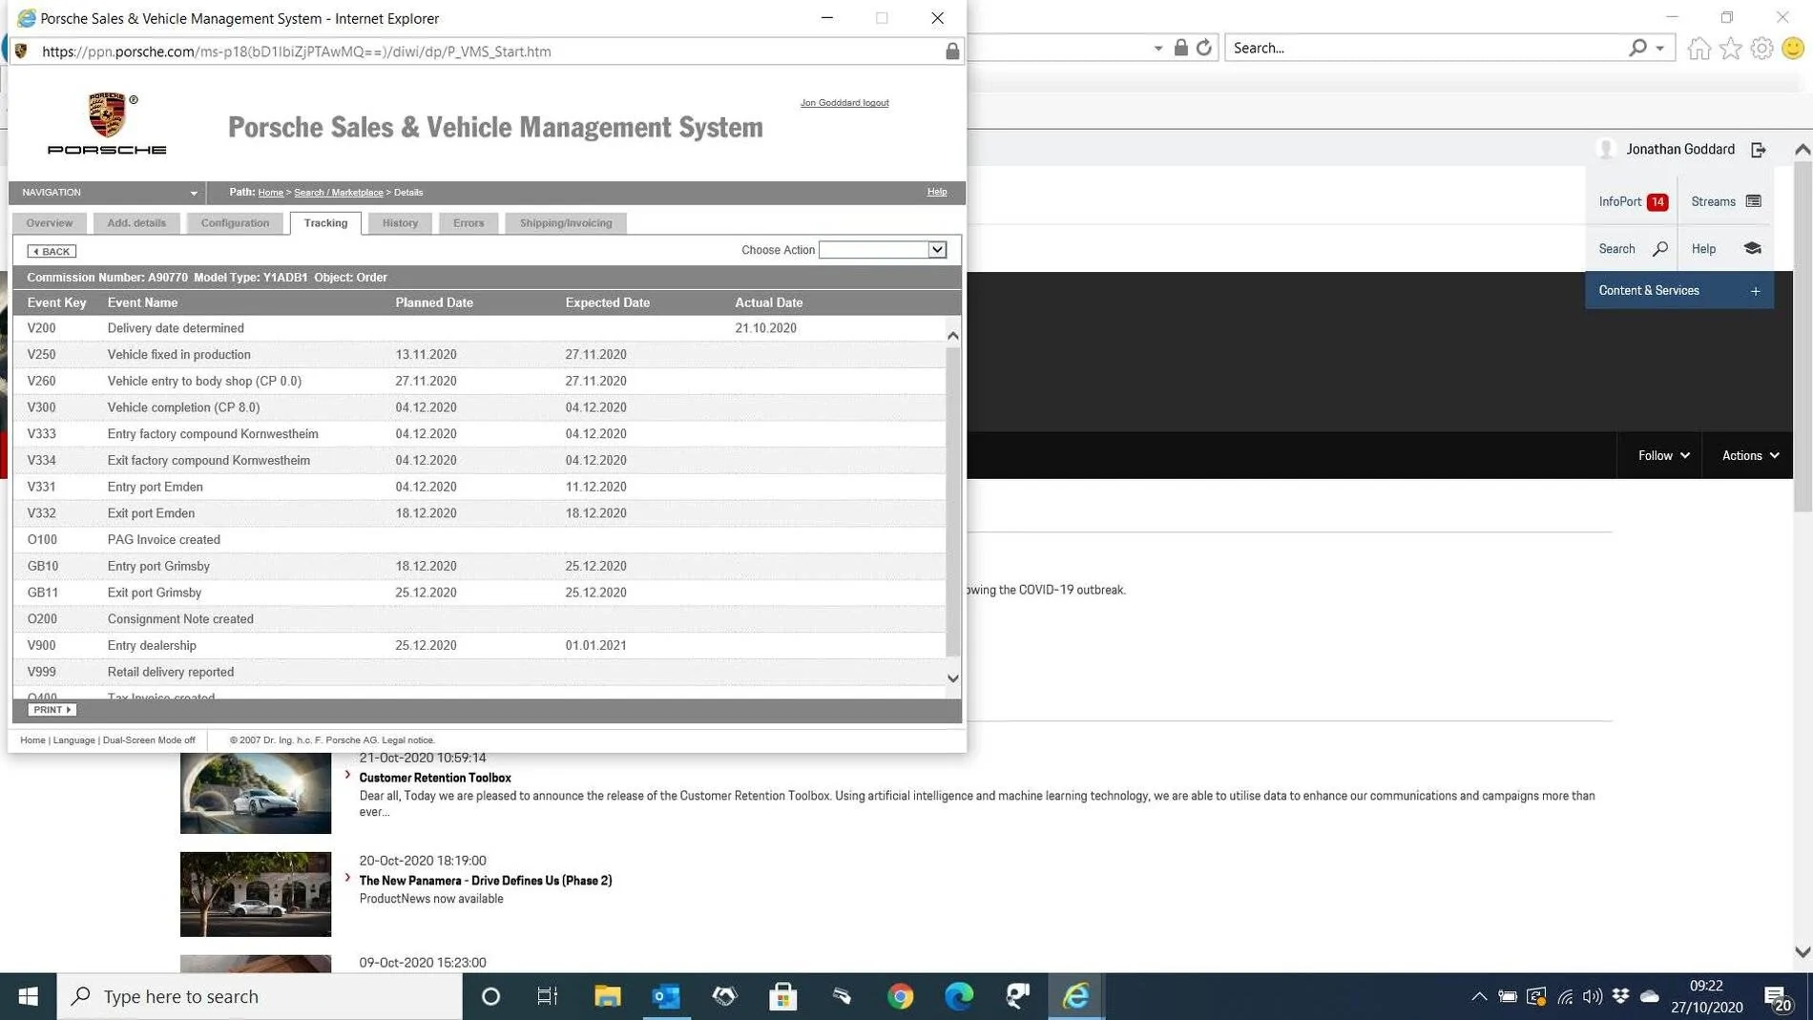The width and height of the screenshot is (1813, 1020).
Task: Switch to the Overview tab
Action: pos(50,223)
